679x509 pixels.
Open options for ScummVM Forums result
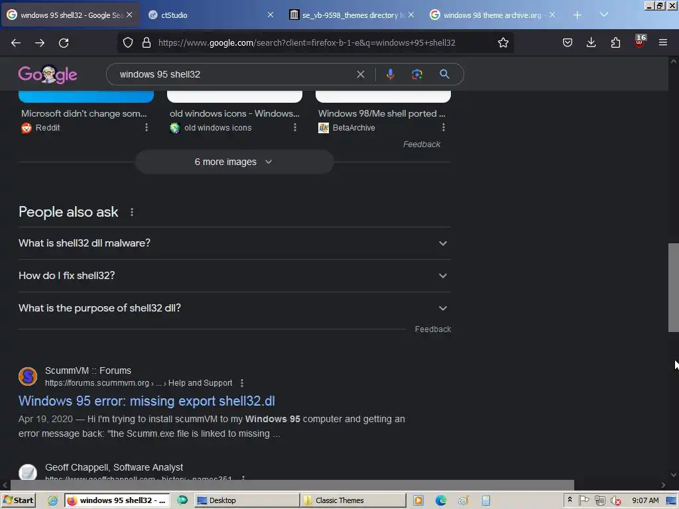click(242, 383)
